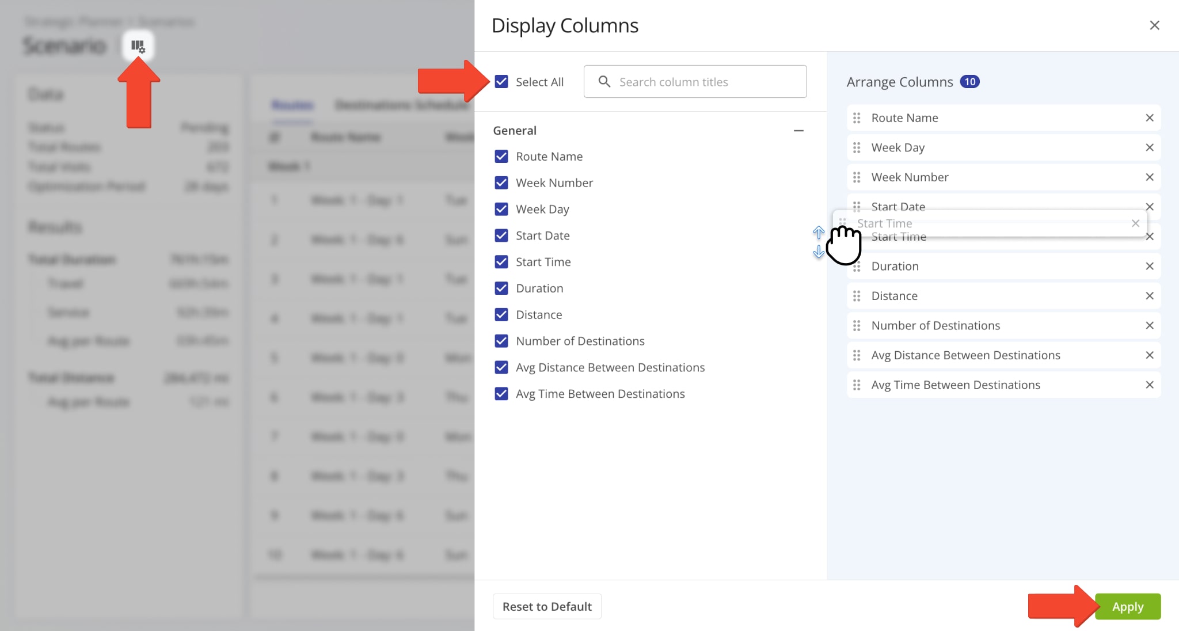
Task: Open the display columns settings icon
Action: coord(138,46)
